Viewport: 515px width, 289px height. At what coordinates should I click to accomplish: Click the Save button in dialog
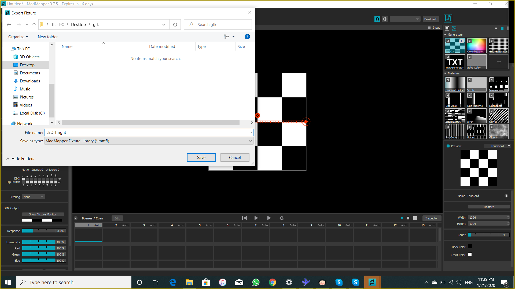coord(201,157)
